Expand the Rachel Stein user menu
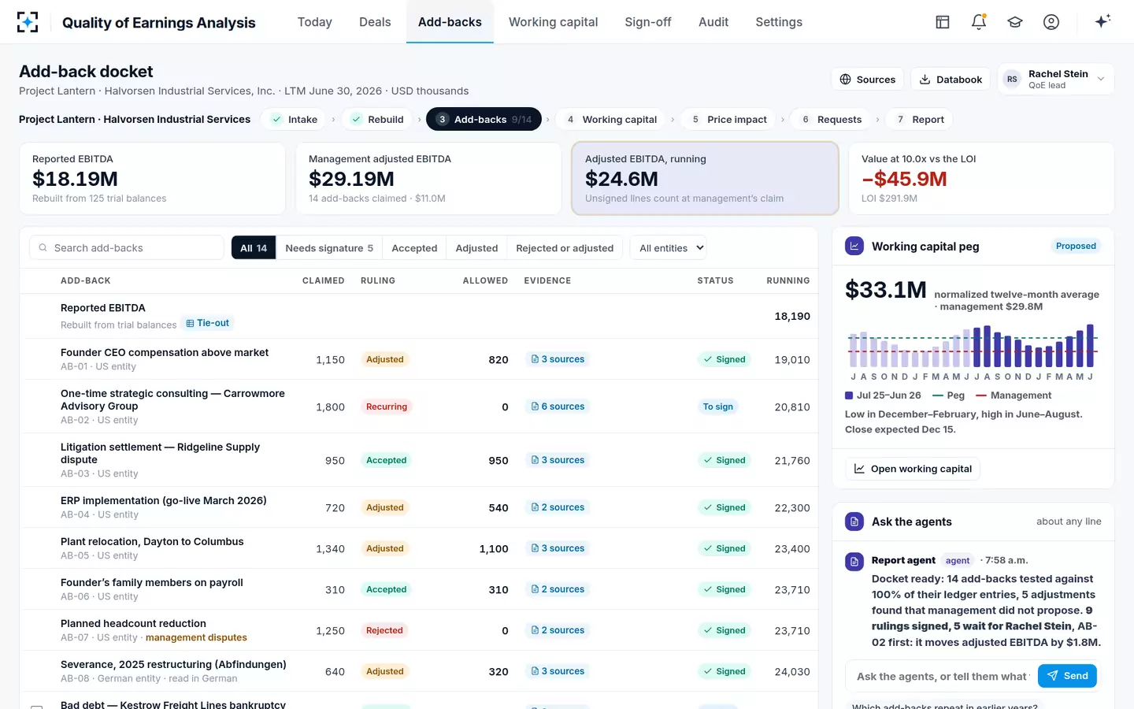The image size is (1134, 709). [x=1056, y=79]
